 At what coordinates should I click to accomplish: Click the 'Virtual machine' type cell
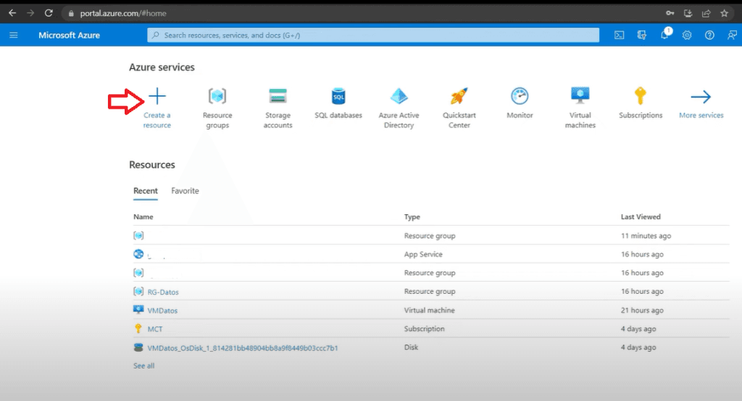click(x=429, y=311)
